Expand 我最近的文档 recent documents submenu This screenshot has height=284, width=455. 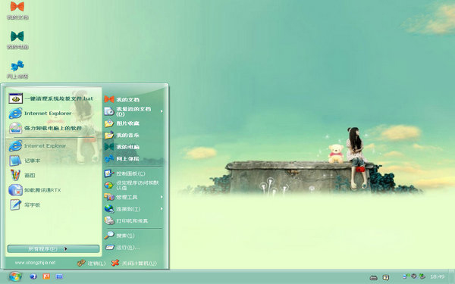coord(133,111)
